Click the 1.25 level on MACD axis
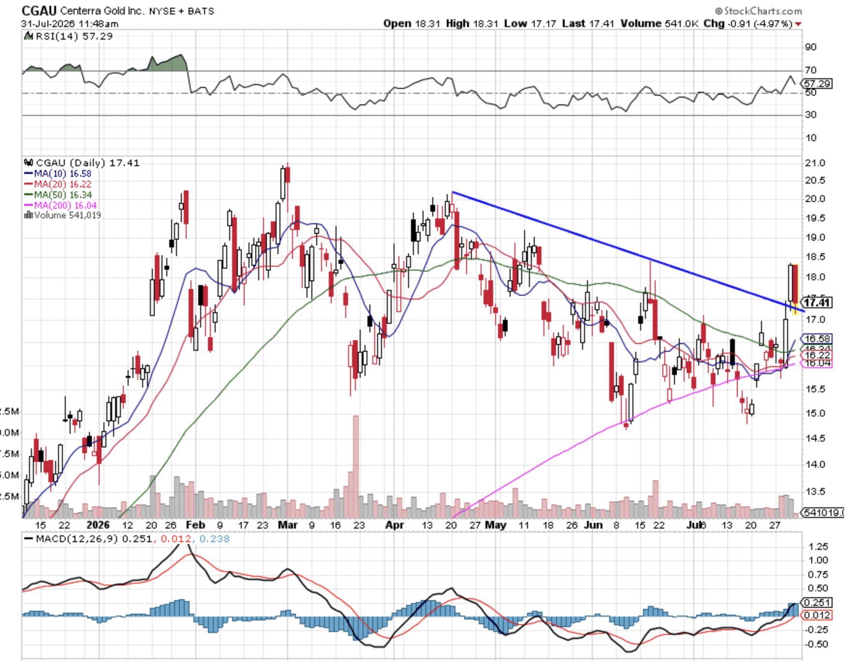This screenshot has height=661, width=849. pyautogui.click(x=818, y=546)
